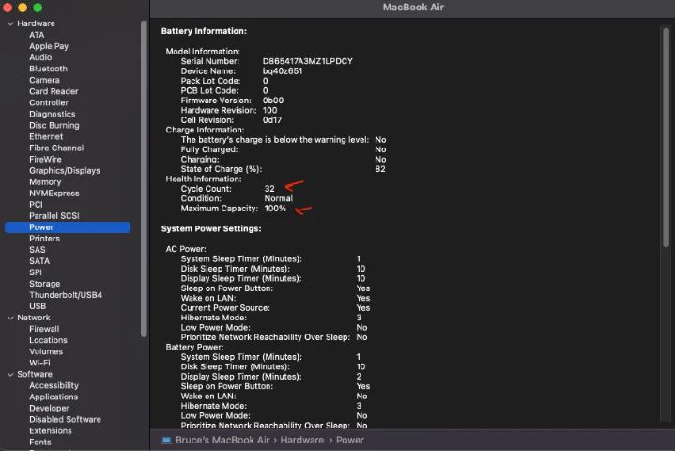
Task: Click Bruce's MacBook Air in path bar
Action: pos(222,441)
